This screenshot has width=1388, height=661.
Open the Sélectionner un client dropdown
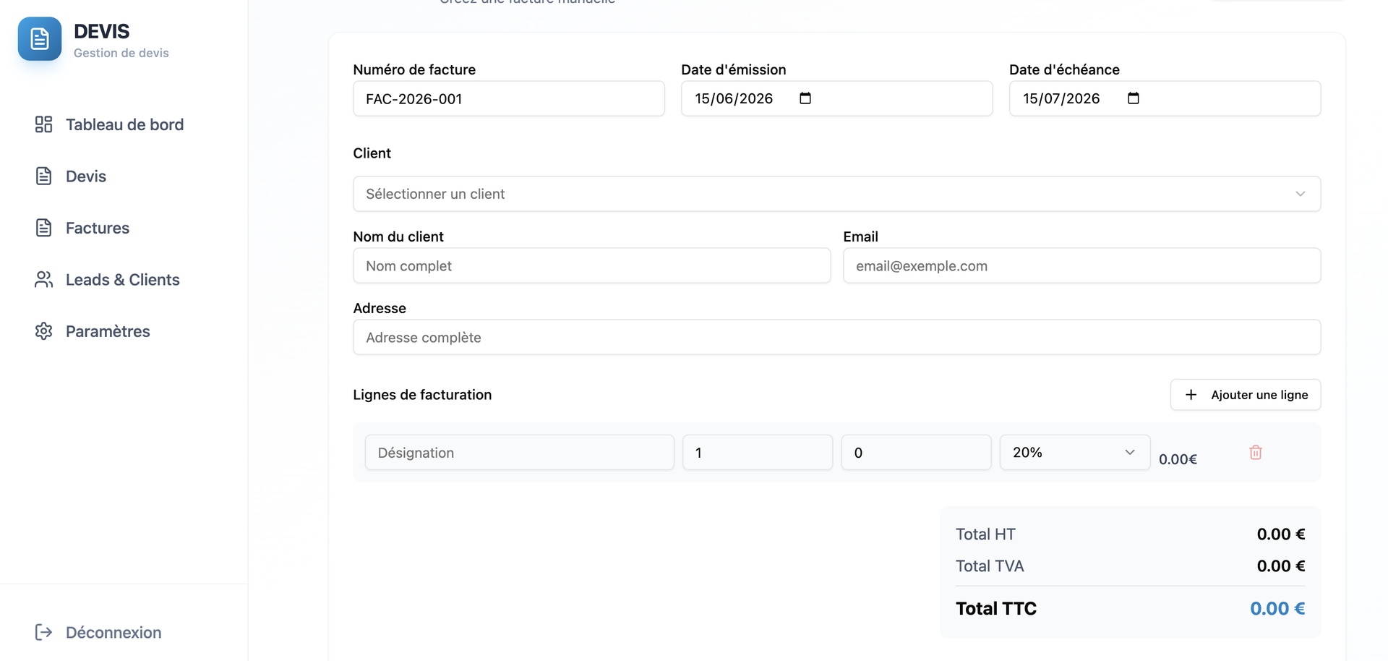[x=836, y=194]
